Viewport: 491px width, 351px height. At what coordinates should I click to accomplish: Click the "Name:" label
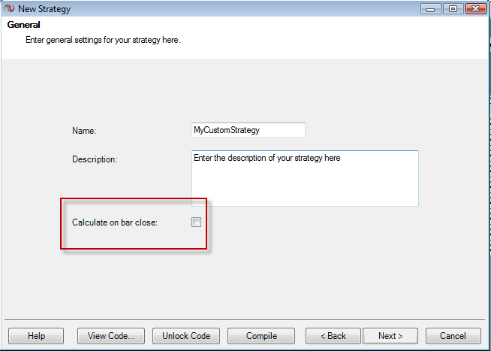point(84,131)
